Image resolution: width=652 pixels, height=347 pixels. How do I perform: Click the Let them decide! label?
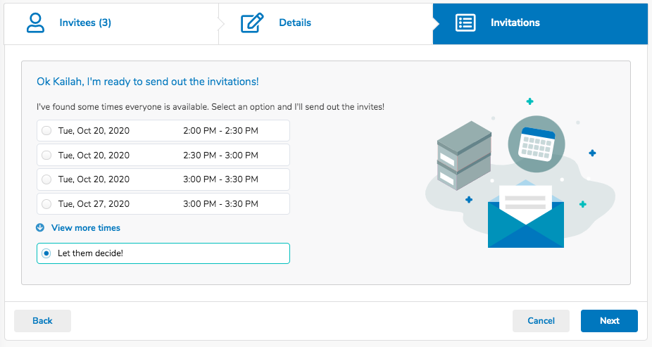point(90,253)
